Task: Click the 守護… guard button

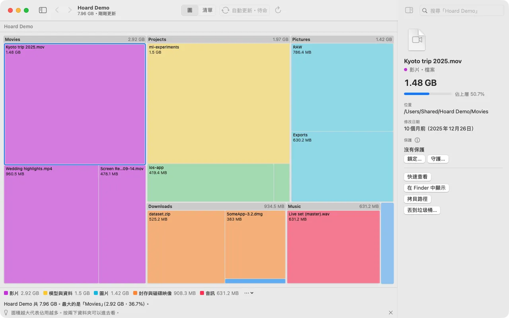Action: pos(438,159)
